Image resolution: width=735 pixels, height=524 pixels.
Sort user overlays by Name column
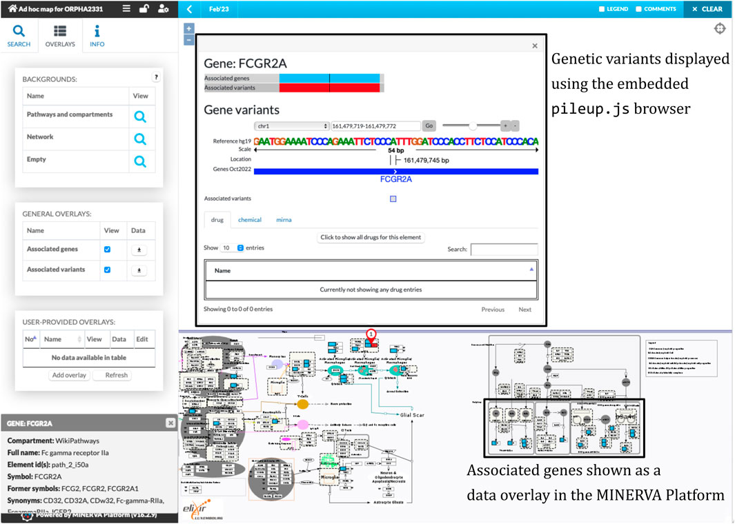pyautogui.click(x=61, y=339)
